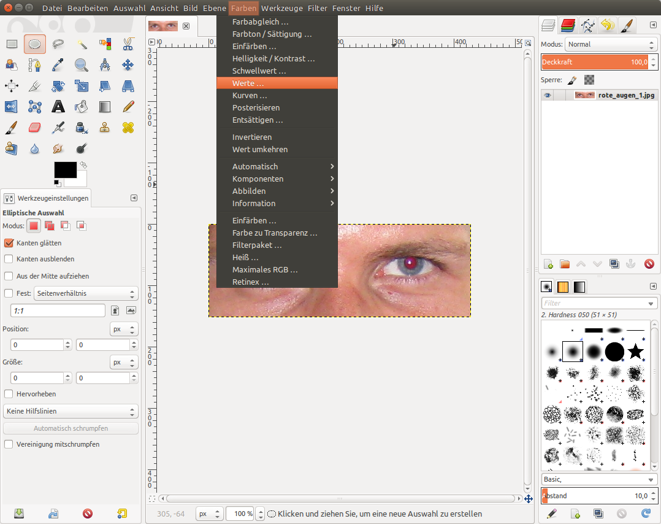The image size is (661, 524).
Task: Select the Eraser tool
Action: pos(35,128)
